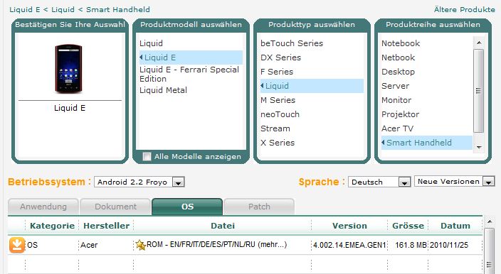501x274 pixels.
Task: Click the star icon beside ROM file
Action: coord(140,245)
